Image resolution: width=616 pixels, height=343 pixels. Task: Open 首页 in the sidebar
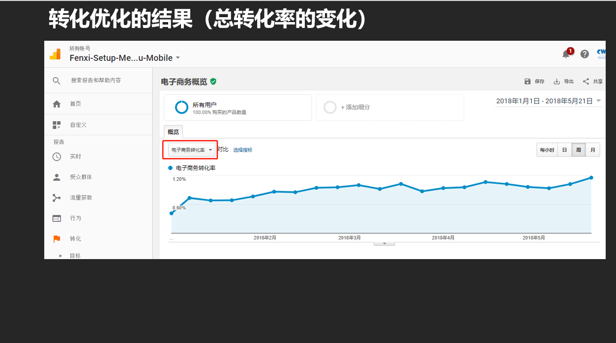coord(75,104)
